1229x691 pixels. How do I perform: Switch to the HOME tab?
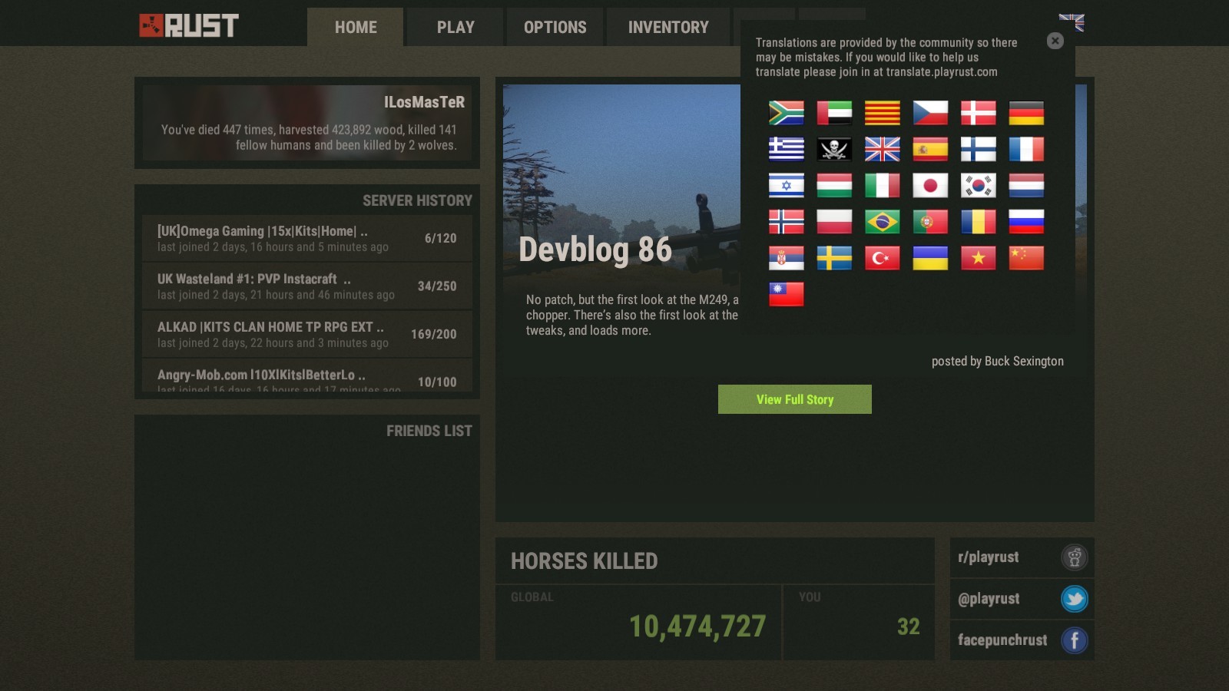(x=356, y=27)
